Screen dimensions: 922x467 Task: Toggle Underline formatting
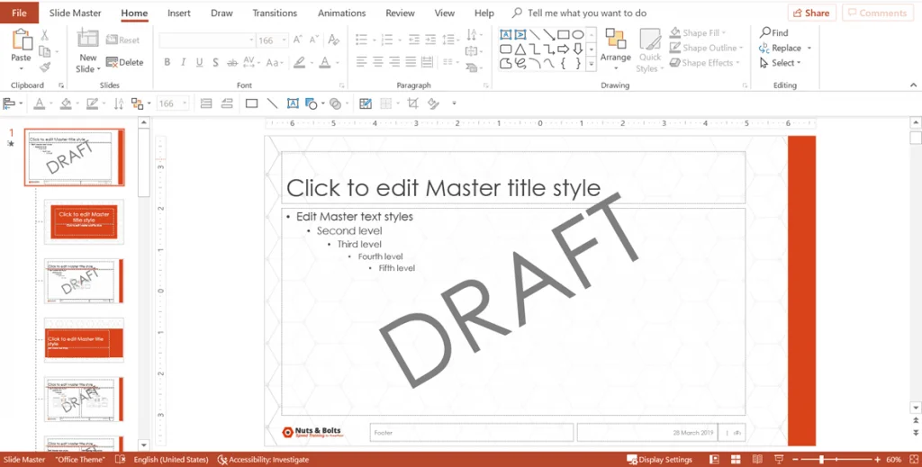(199, 62)
